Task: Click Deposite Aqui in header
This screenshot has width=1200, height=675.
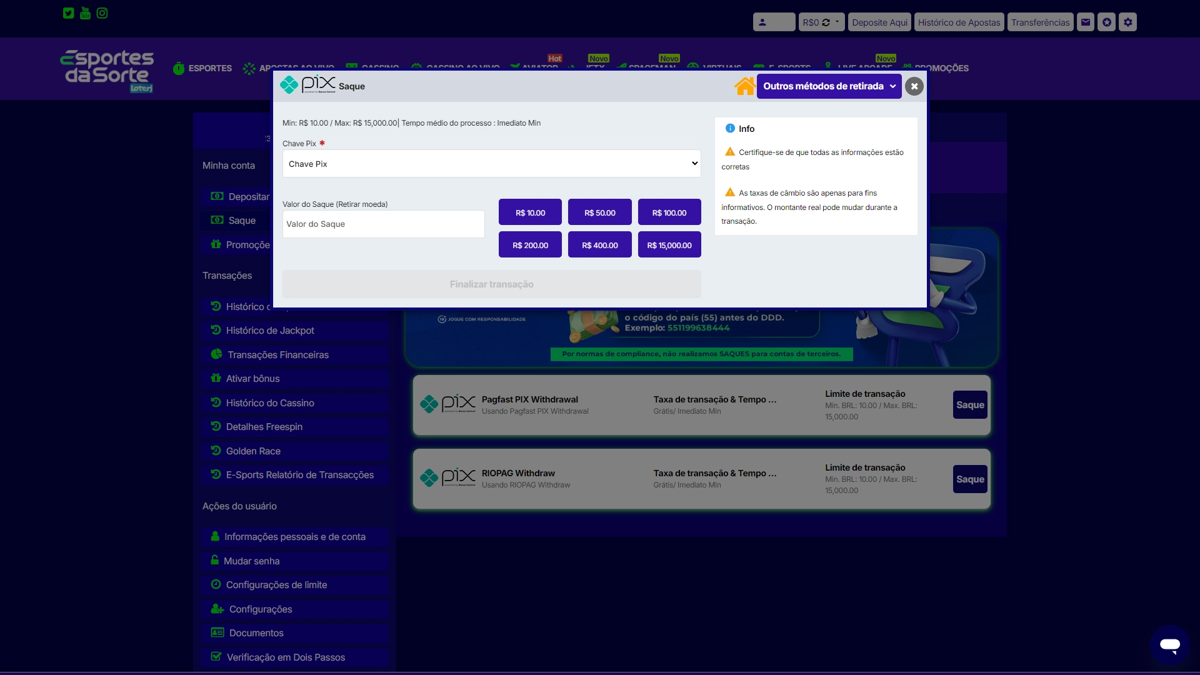Action: tap(879, 22)
